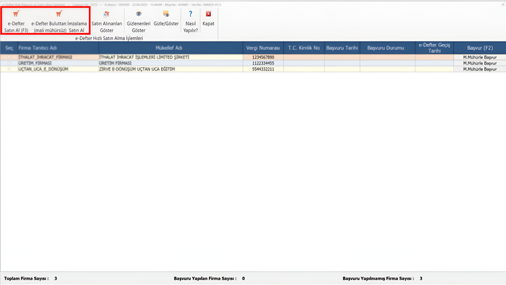Select the ITHALAT_IHRACAT_FIRMASI firm name cell

click(58, 57)
